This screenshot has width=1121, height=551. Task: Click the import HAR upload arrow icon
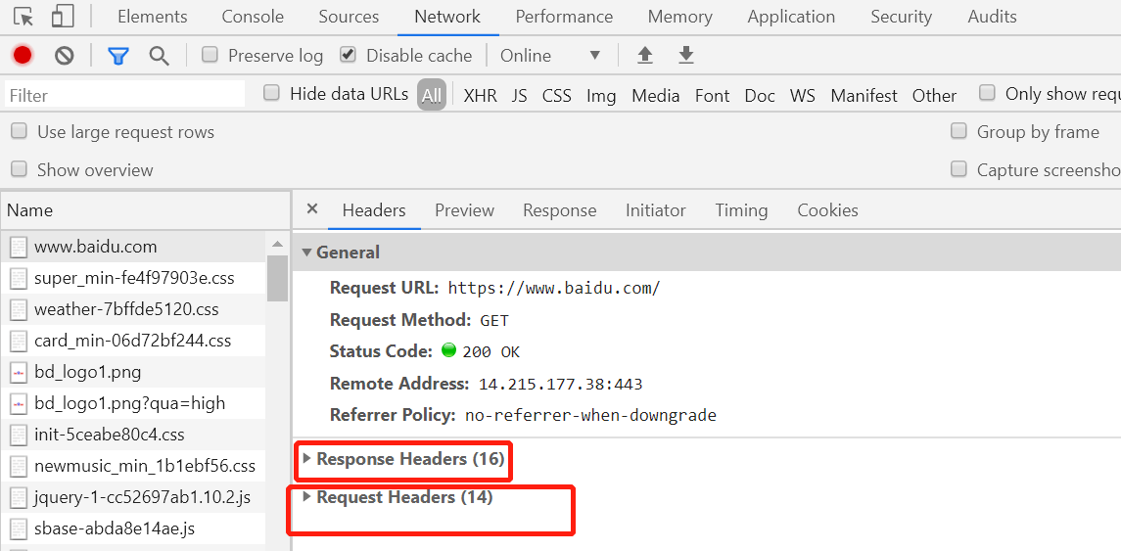[x=645, y=55]
